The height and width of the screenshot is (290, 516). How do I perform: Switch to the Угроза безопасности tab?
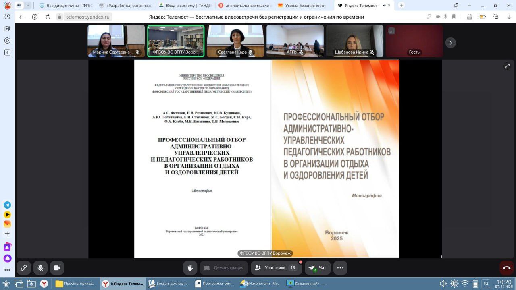[x=306, y=6]
